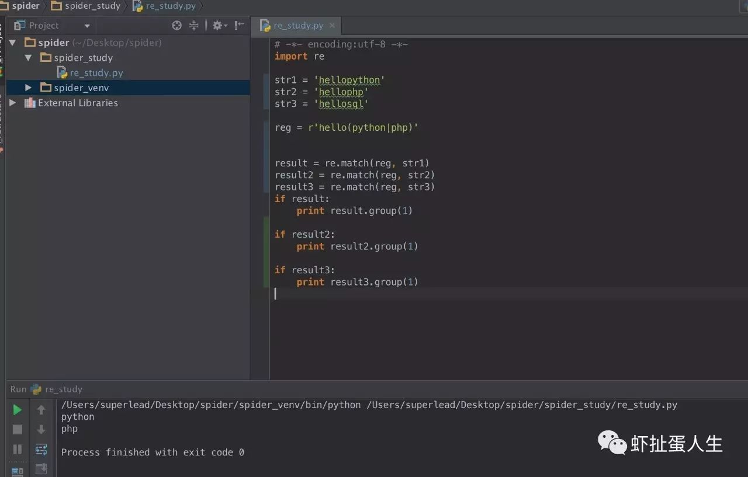The width and height of the screenshot is (748, 477).
Task: Select External Libraries row
Action: pyautogui.click(x=128, y=103)
